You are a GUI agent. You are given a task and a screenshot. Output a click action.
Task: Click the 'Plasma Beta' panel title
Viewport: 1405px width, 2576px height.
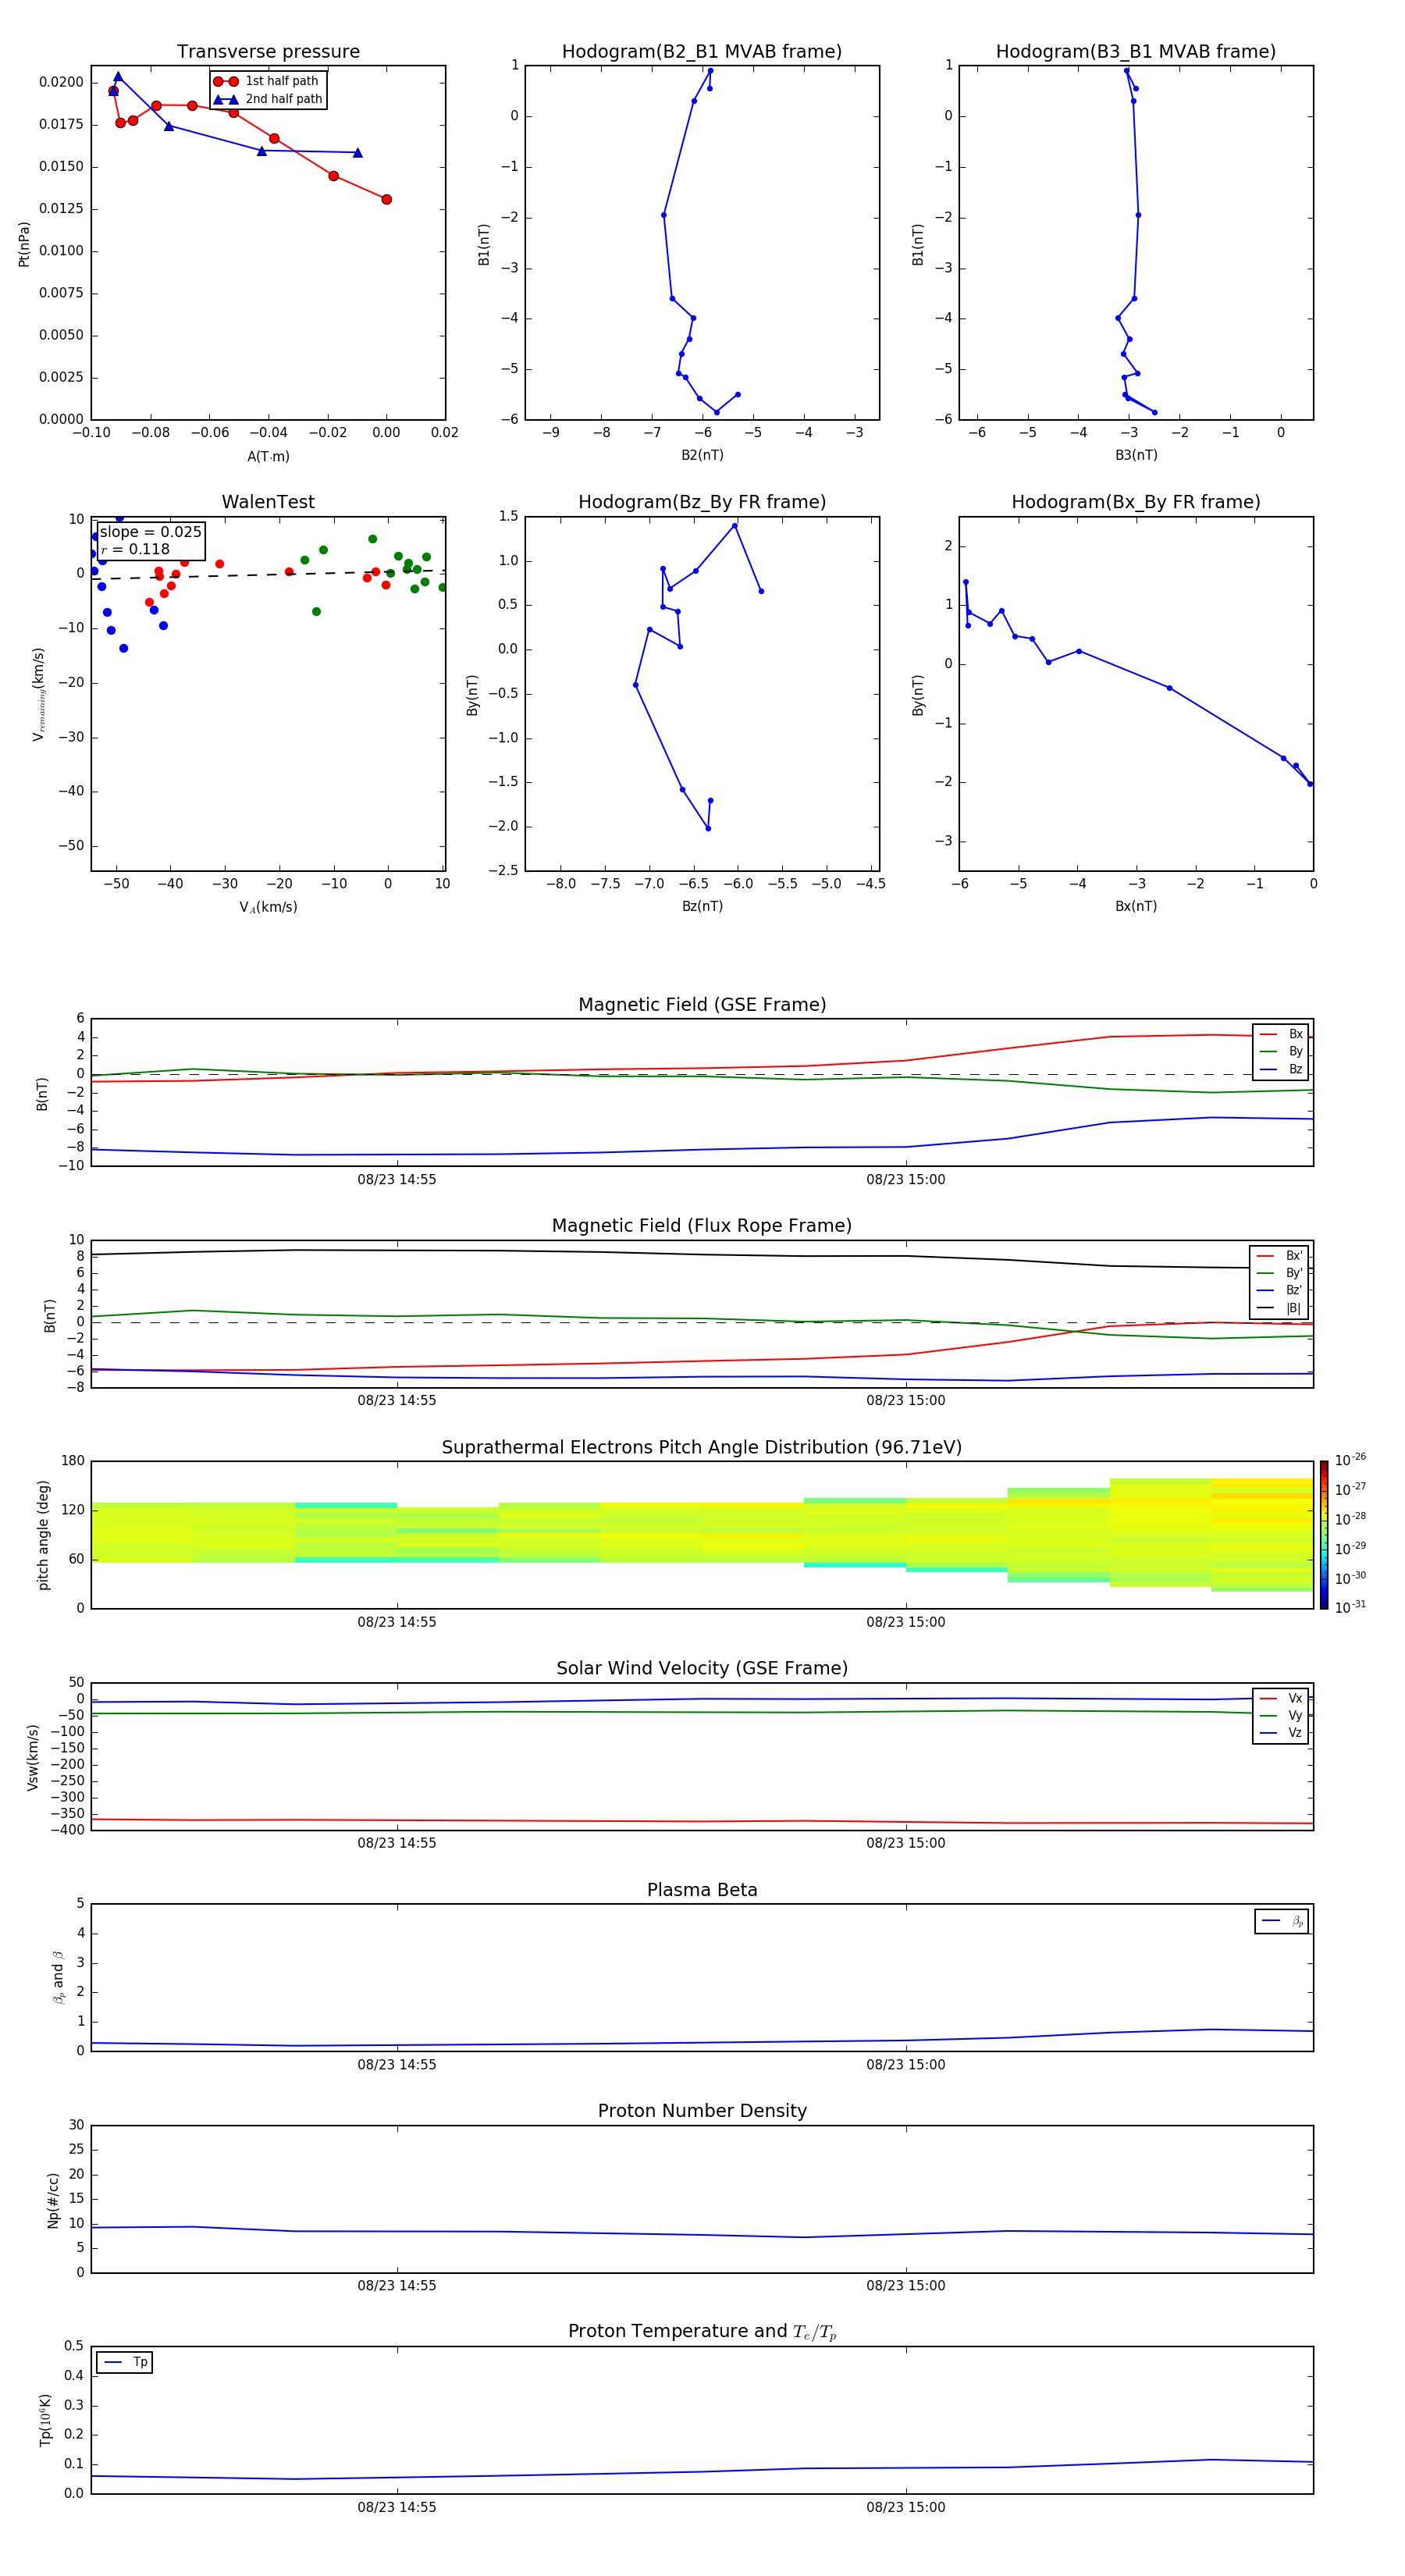tap(702, 1890)
